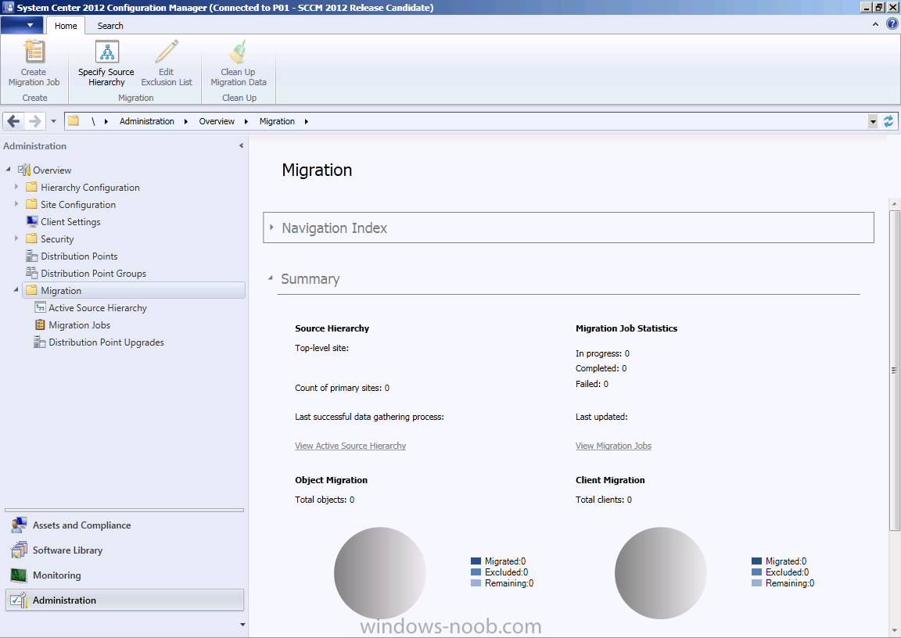Click Clean Up Migration Data icon
Image resolution: width=901 pixels, height=638 pixels.
pos(238,52)
